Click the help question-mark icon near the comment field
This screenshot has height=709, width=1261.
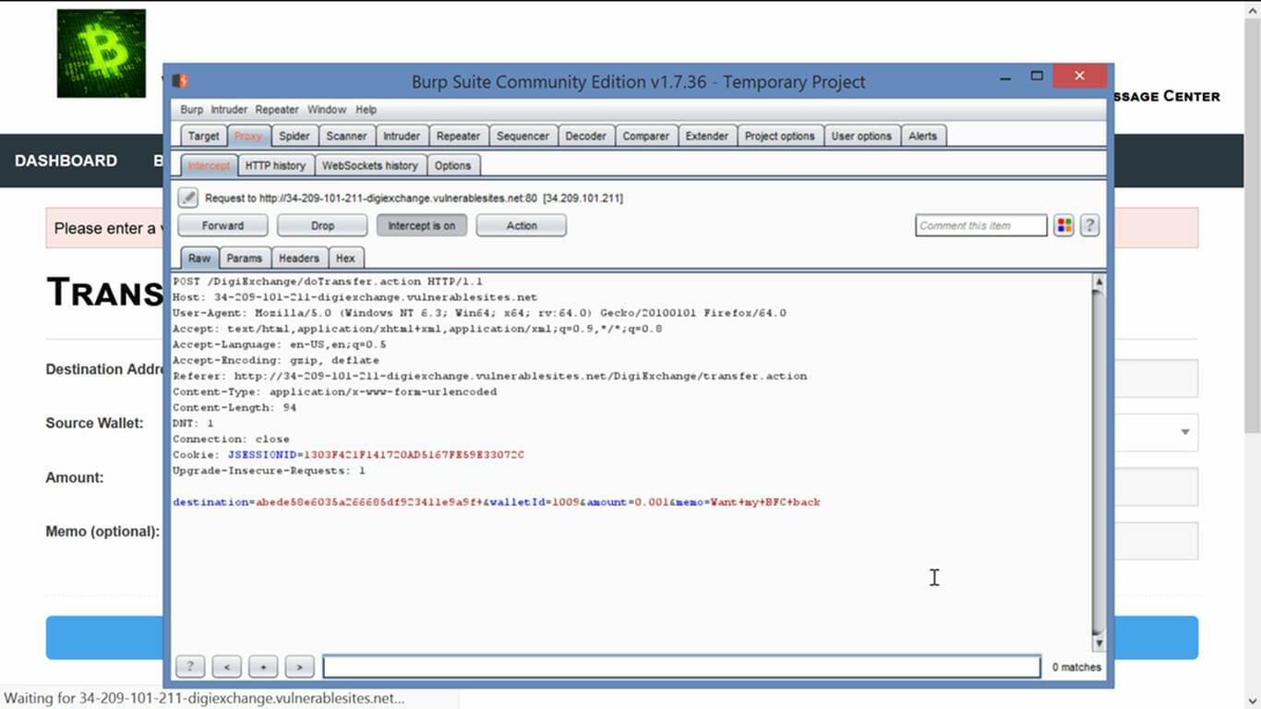point(1089,225)
